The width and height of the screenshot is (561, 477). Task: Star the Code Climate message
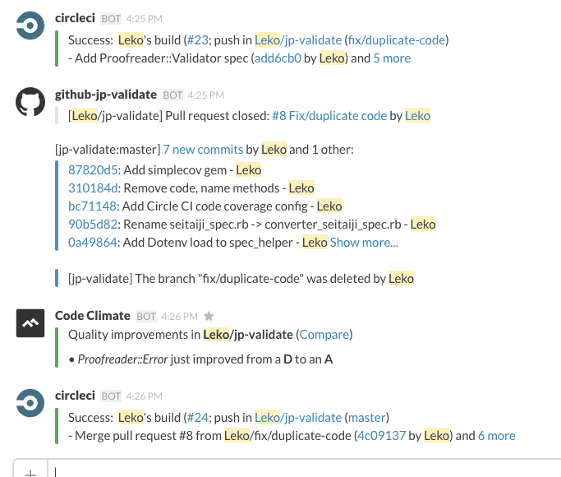tap(209, 316)
